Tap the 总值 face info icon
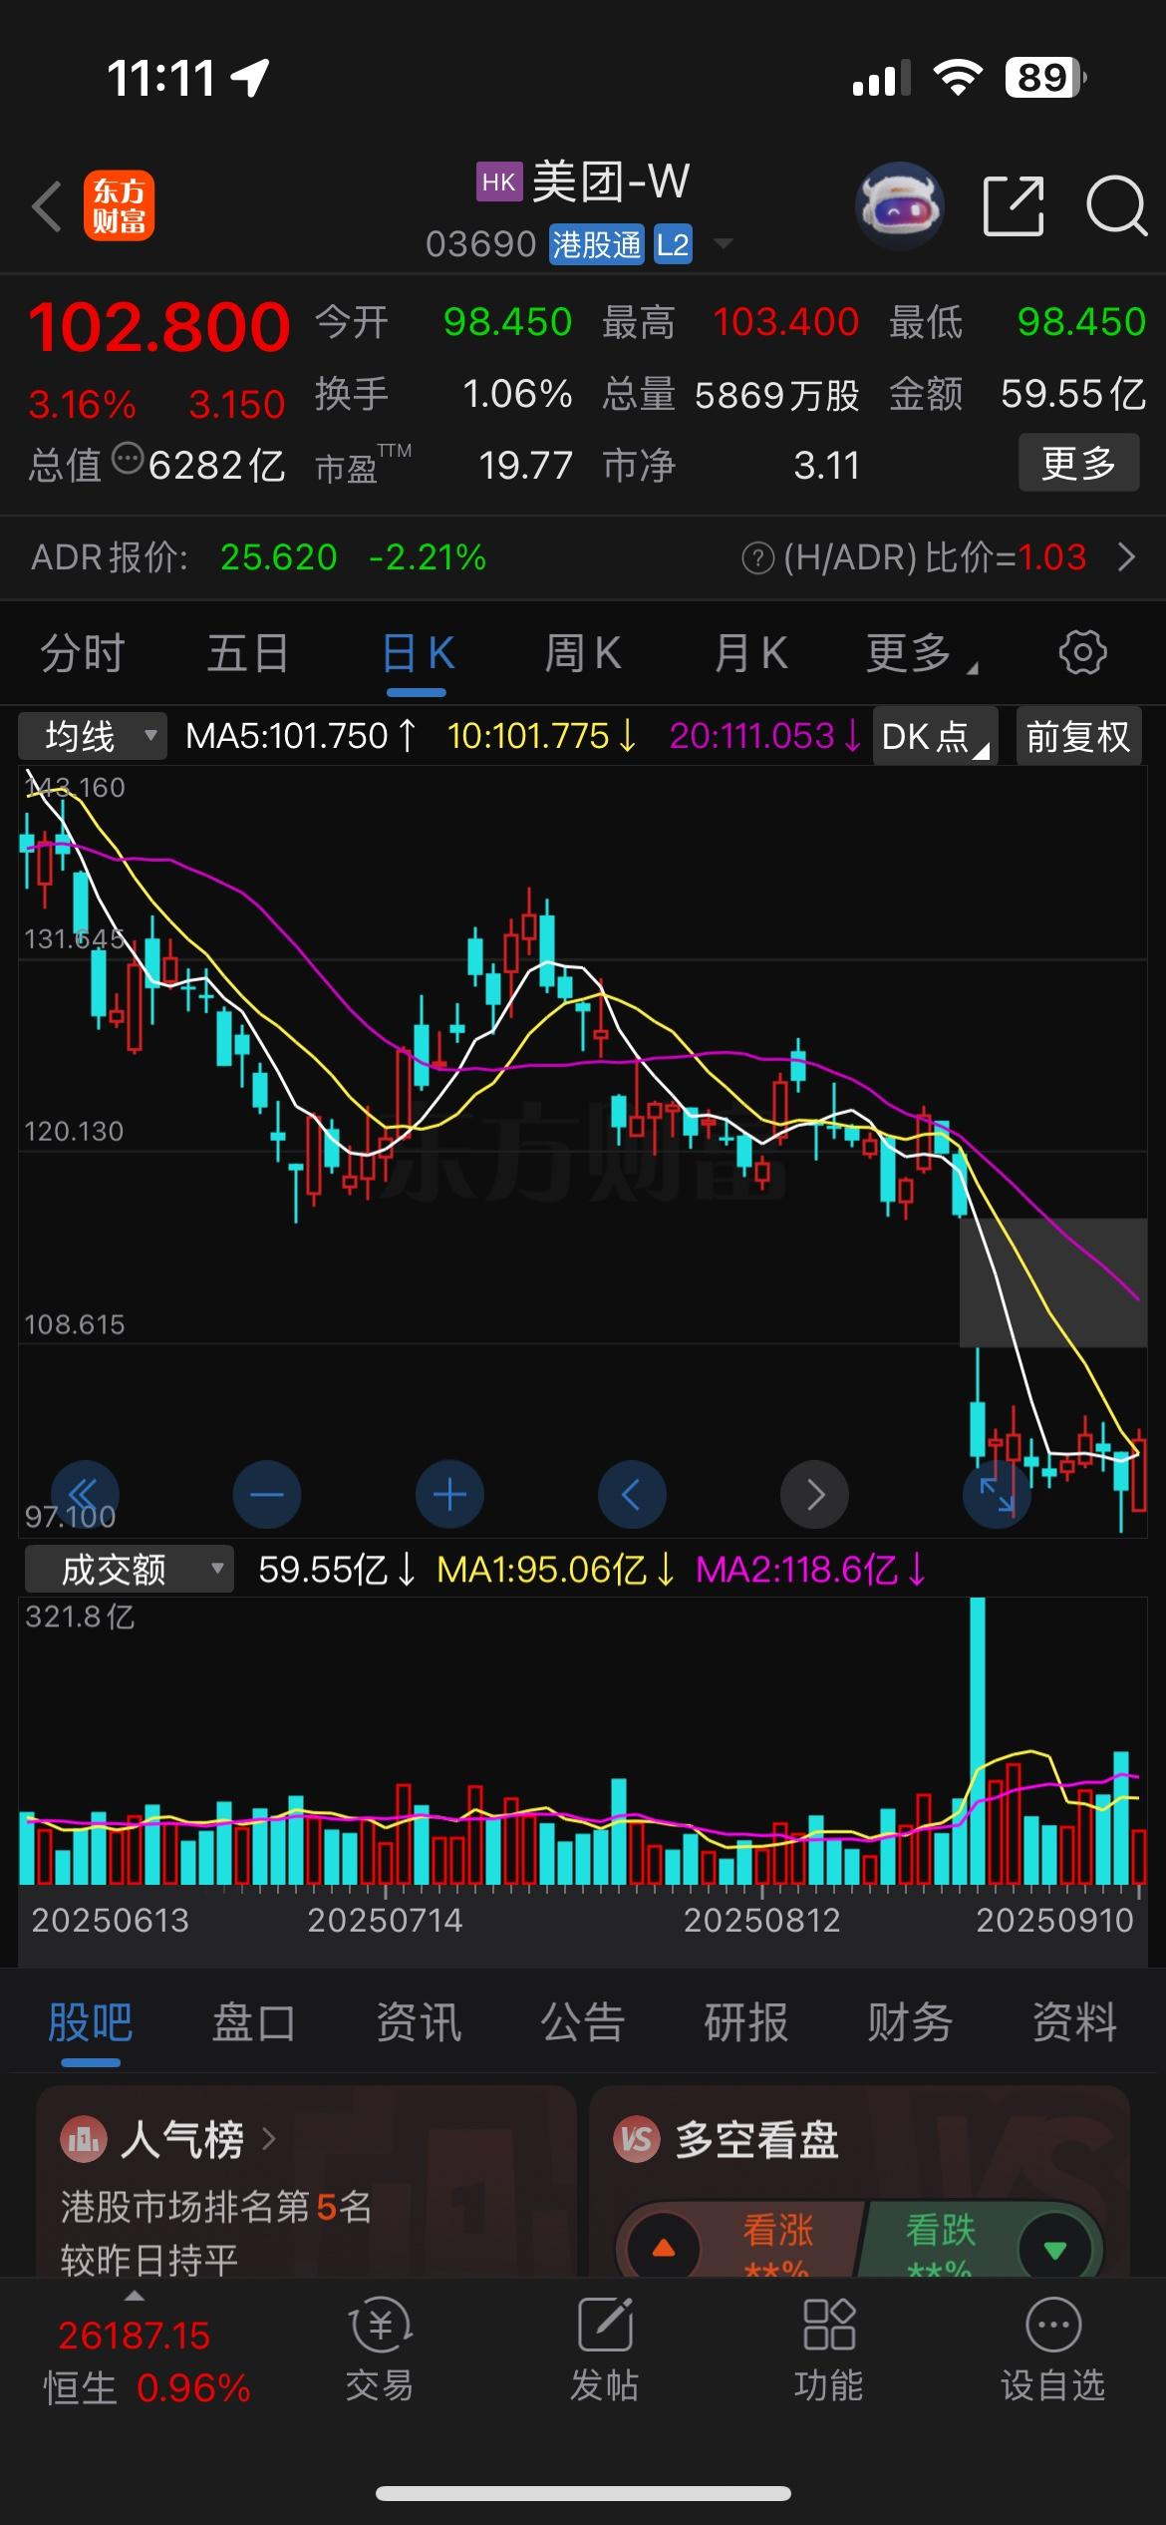The height and width of the screenshot is (2525, 1166). tap(128, 460)
